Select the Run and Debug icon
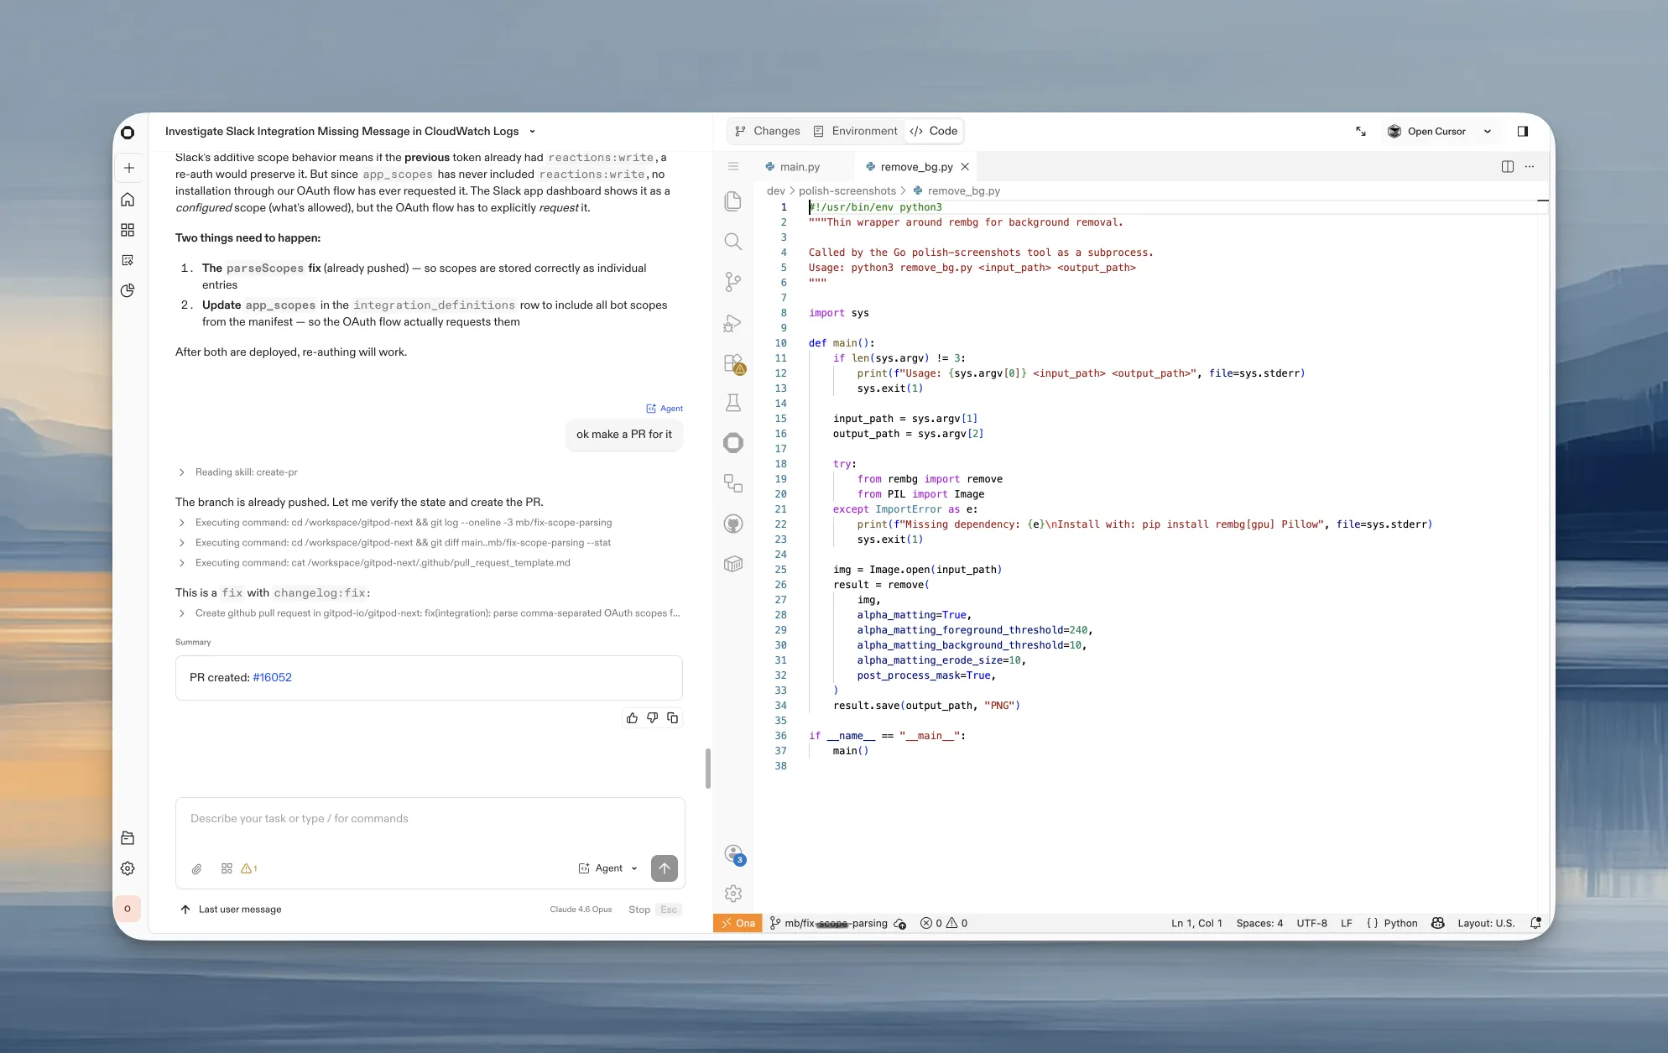1668x1053 pixels. 733,324
